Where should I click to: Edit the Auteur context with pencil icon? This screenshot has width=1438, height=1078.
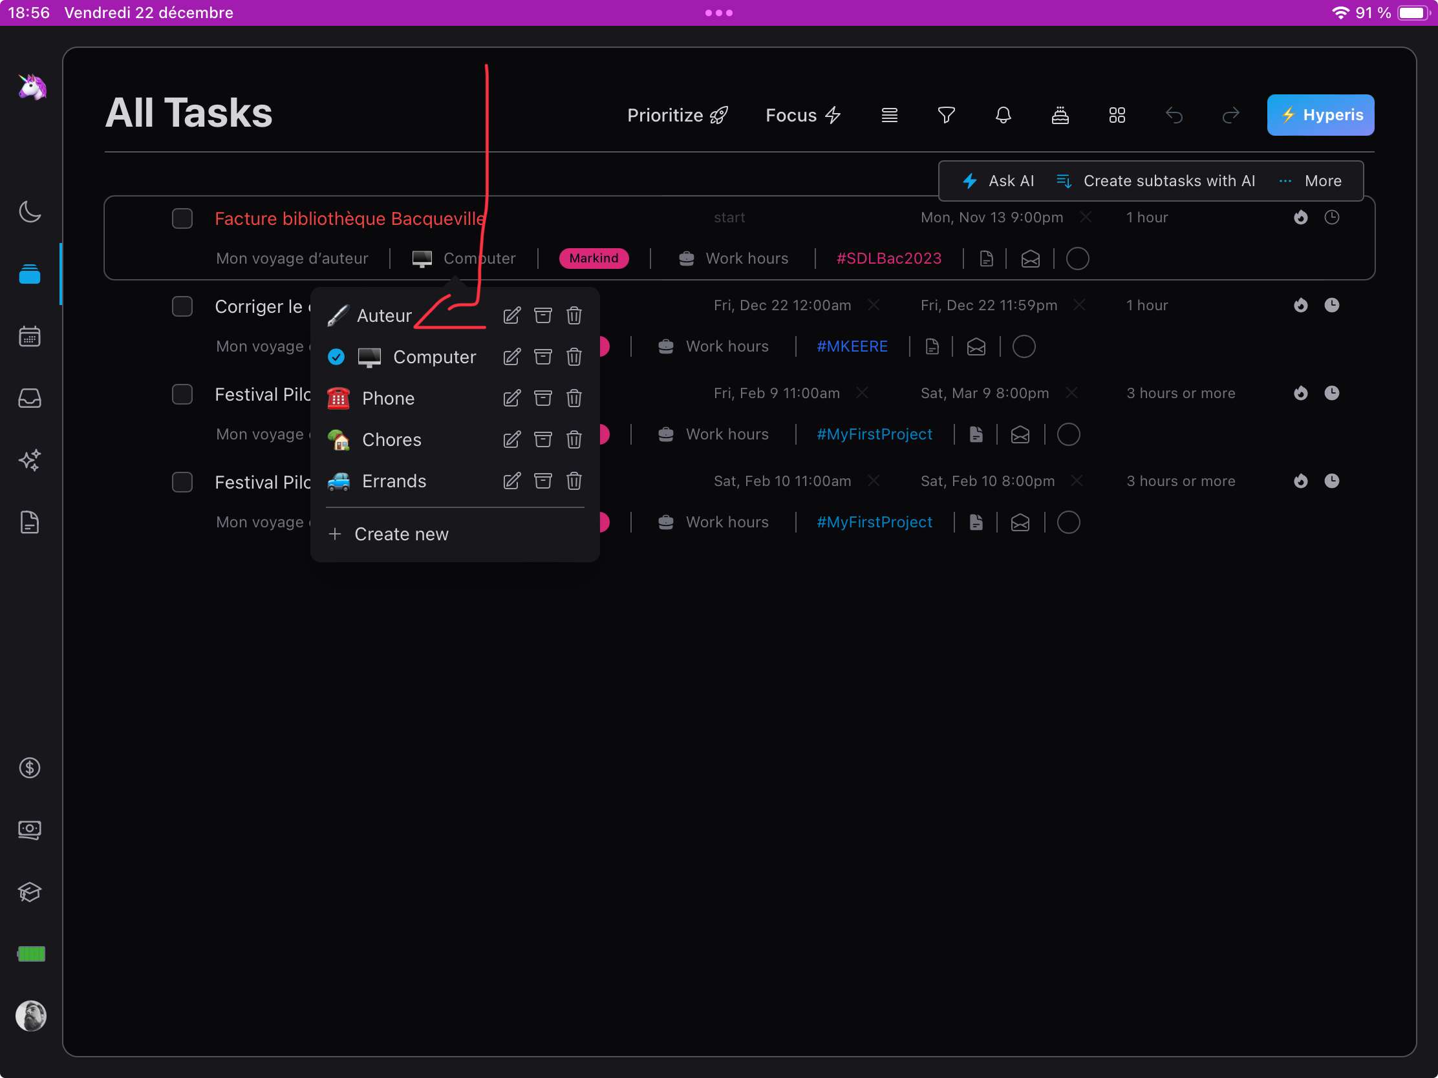click(511, 316)
